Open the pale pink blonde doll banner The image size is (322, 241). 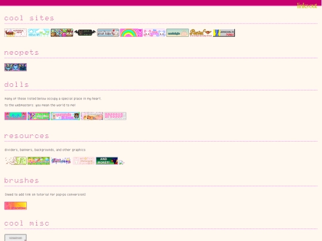point(92,116)
